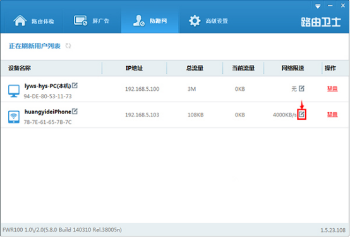Image resolution: width=350 pixels, height=237 pixels.
Task: Edit the 4000KB/s speed limit
Action: [x=301, y=115]
